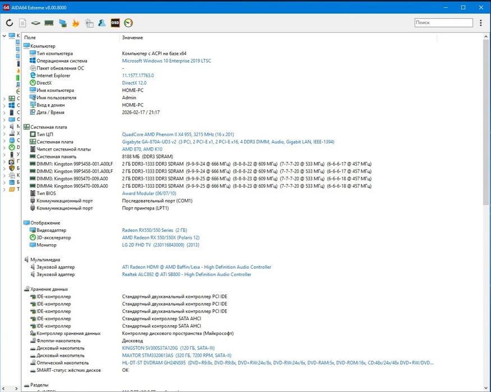
Task: Open Microsoft Windows 10 Enterprise 2019 LTSC link
Action: pyautogui.click(x=166, y=60)
